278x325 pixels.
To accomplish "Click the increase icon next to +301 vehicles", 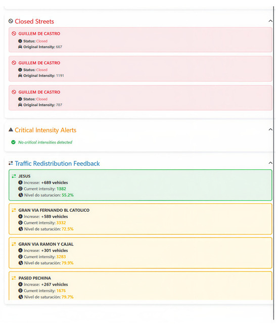I will (20, 251).
